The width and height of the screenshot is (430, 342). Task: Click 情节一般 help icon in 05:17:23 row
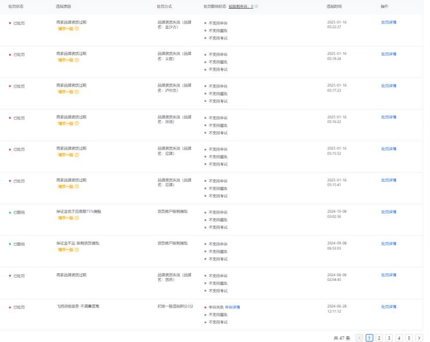coord(77,92)
